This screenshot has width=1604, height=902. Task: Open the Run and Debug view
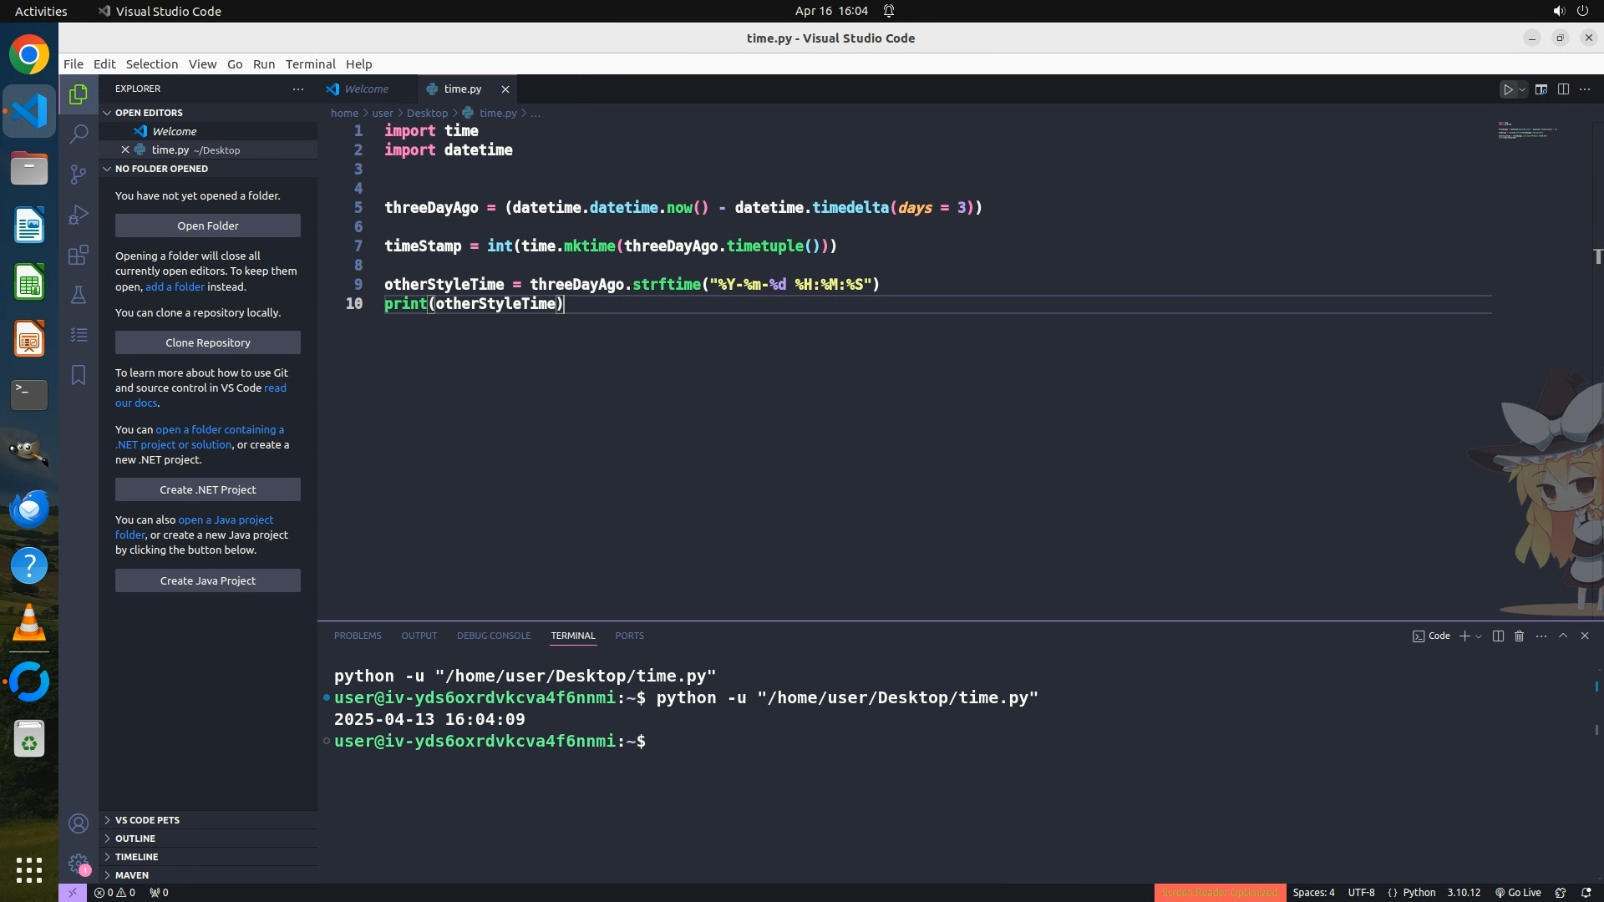coord(79,215)
